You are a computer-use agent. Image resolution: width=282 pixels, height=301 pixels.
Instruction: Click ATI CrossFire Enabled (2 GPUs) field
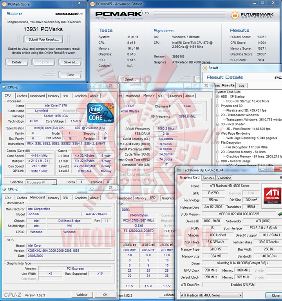tap(243, 285)
